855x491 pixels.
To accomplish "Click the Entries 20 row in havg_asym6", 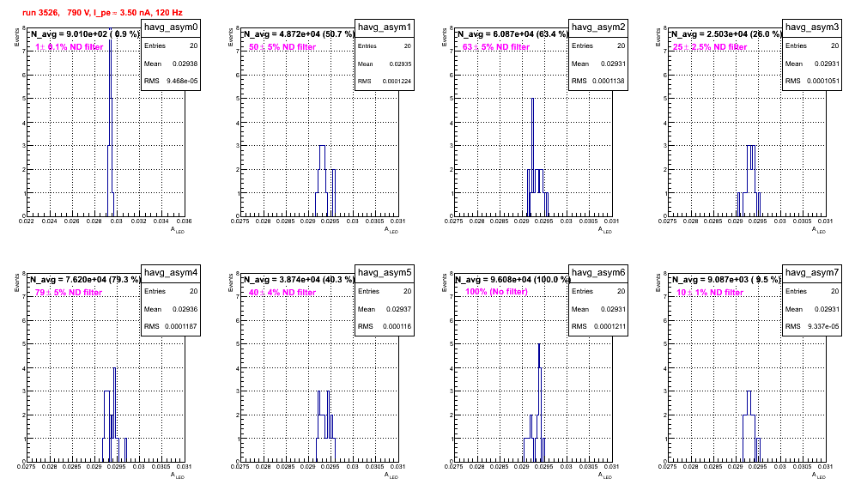I will click(598, 291).
